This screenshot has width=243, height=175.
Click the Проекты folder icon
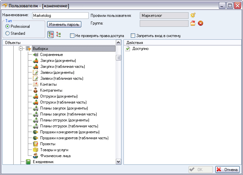pos(36,144)
